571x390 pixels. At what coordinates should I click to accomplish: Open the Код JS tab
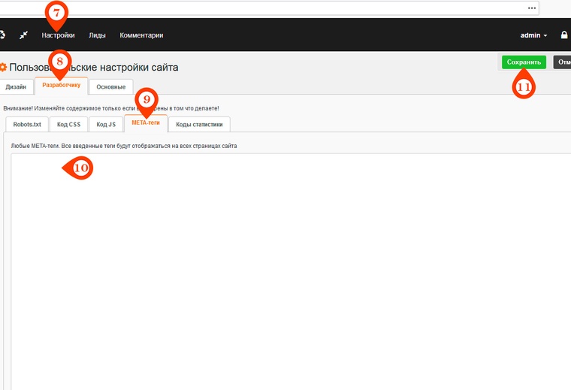click(106, 124)
